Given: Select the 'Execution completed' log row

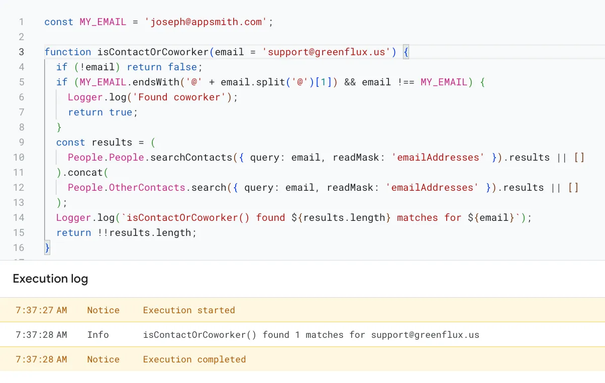Looking at the screenshot, I should 194,359.
